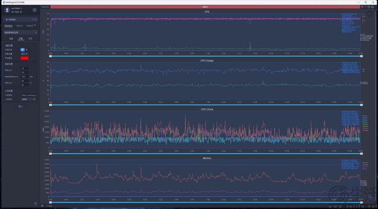
Task: Click the circular icon beside the user profile
Action: click(x=34, y=10)
